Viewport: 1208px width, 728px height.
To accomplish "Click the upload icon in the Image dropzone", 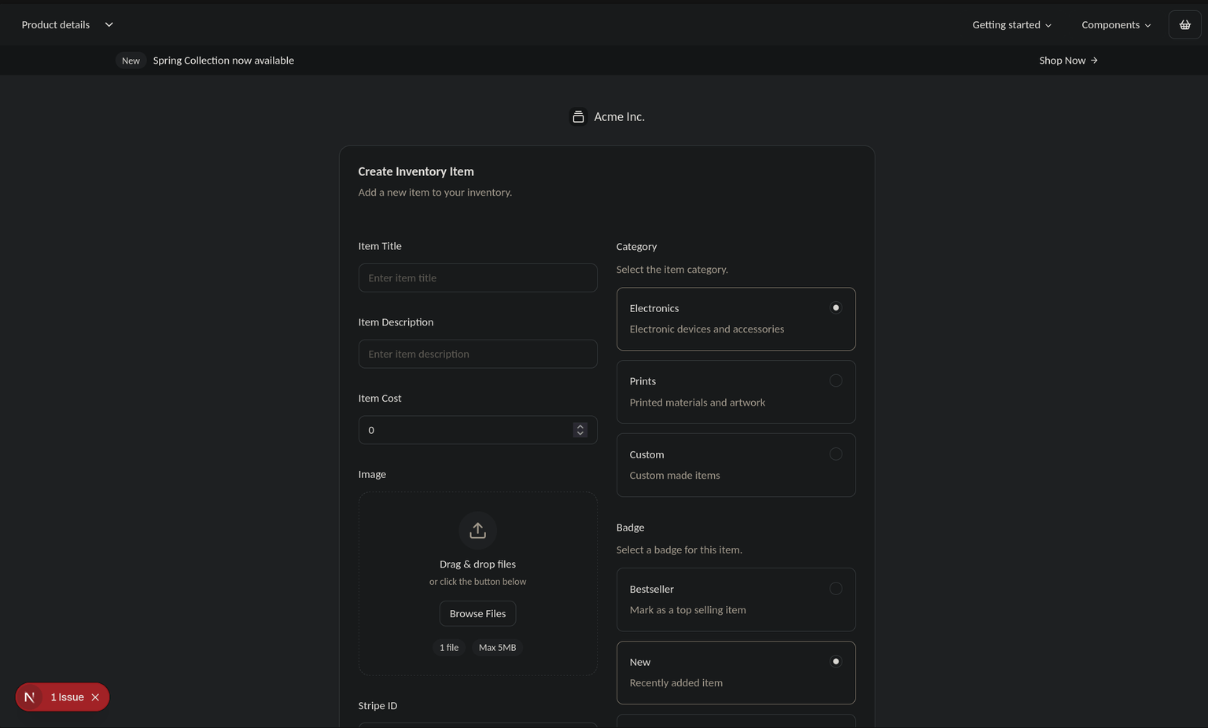I will click(x=477, y=530).
